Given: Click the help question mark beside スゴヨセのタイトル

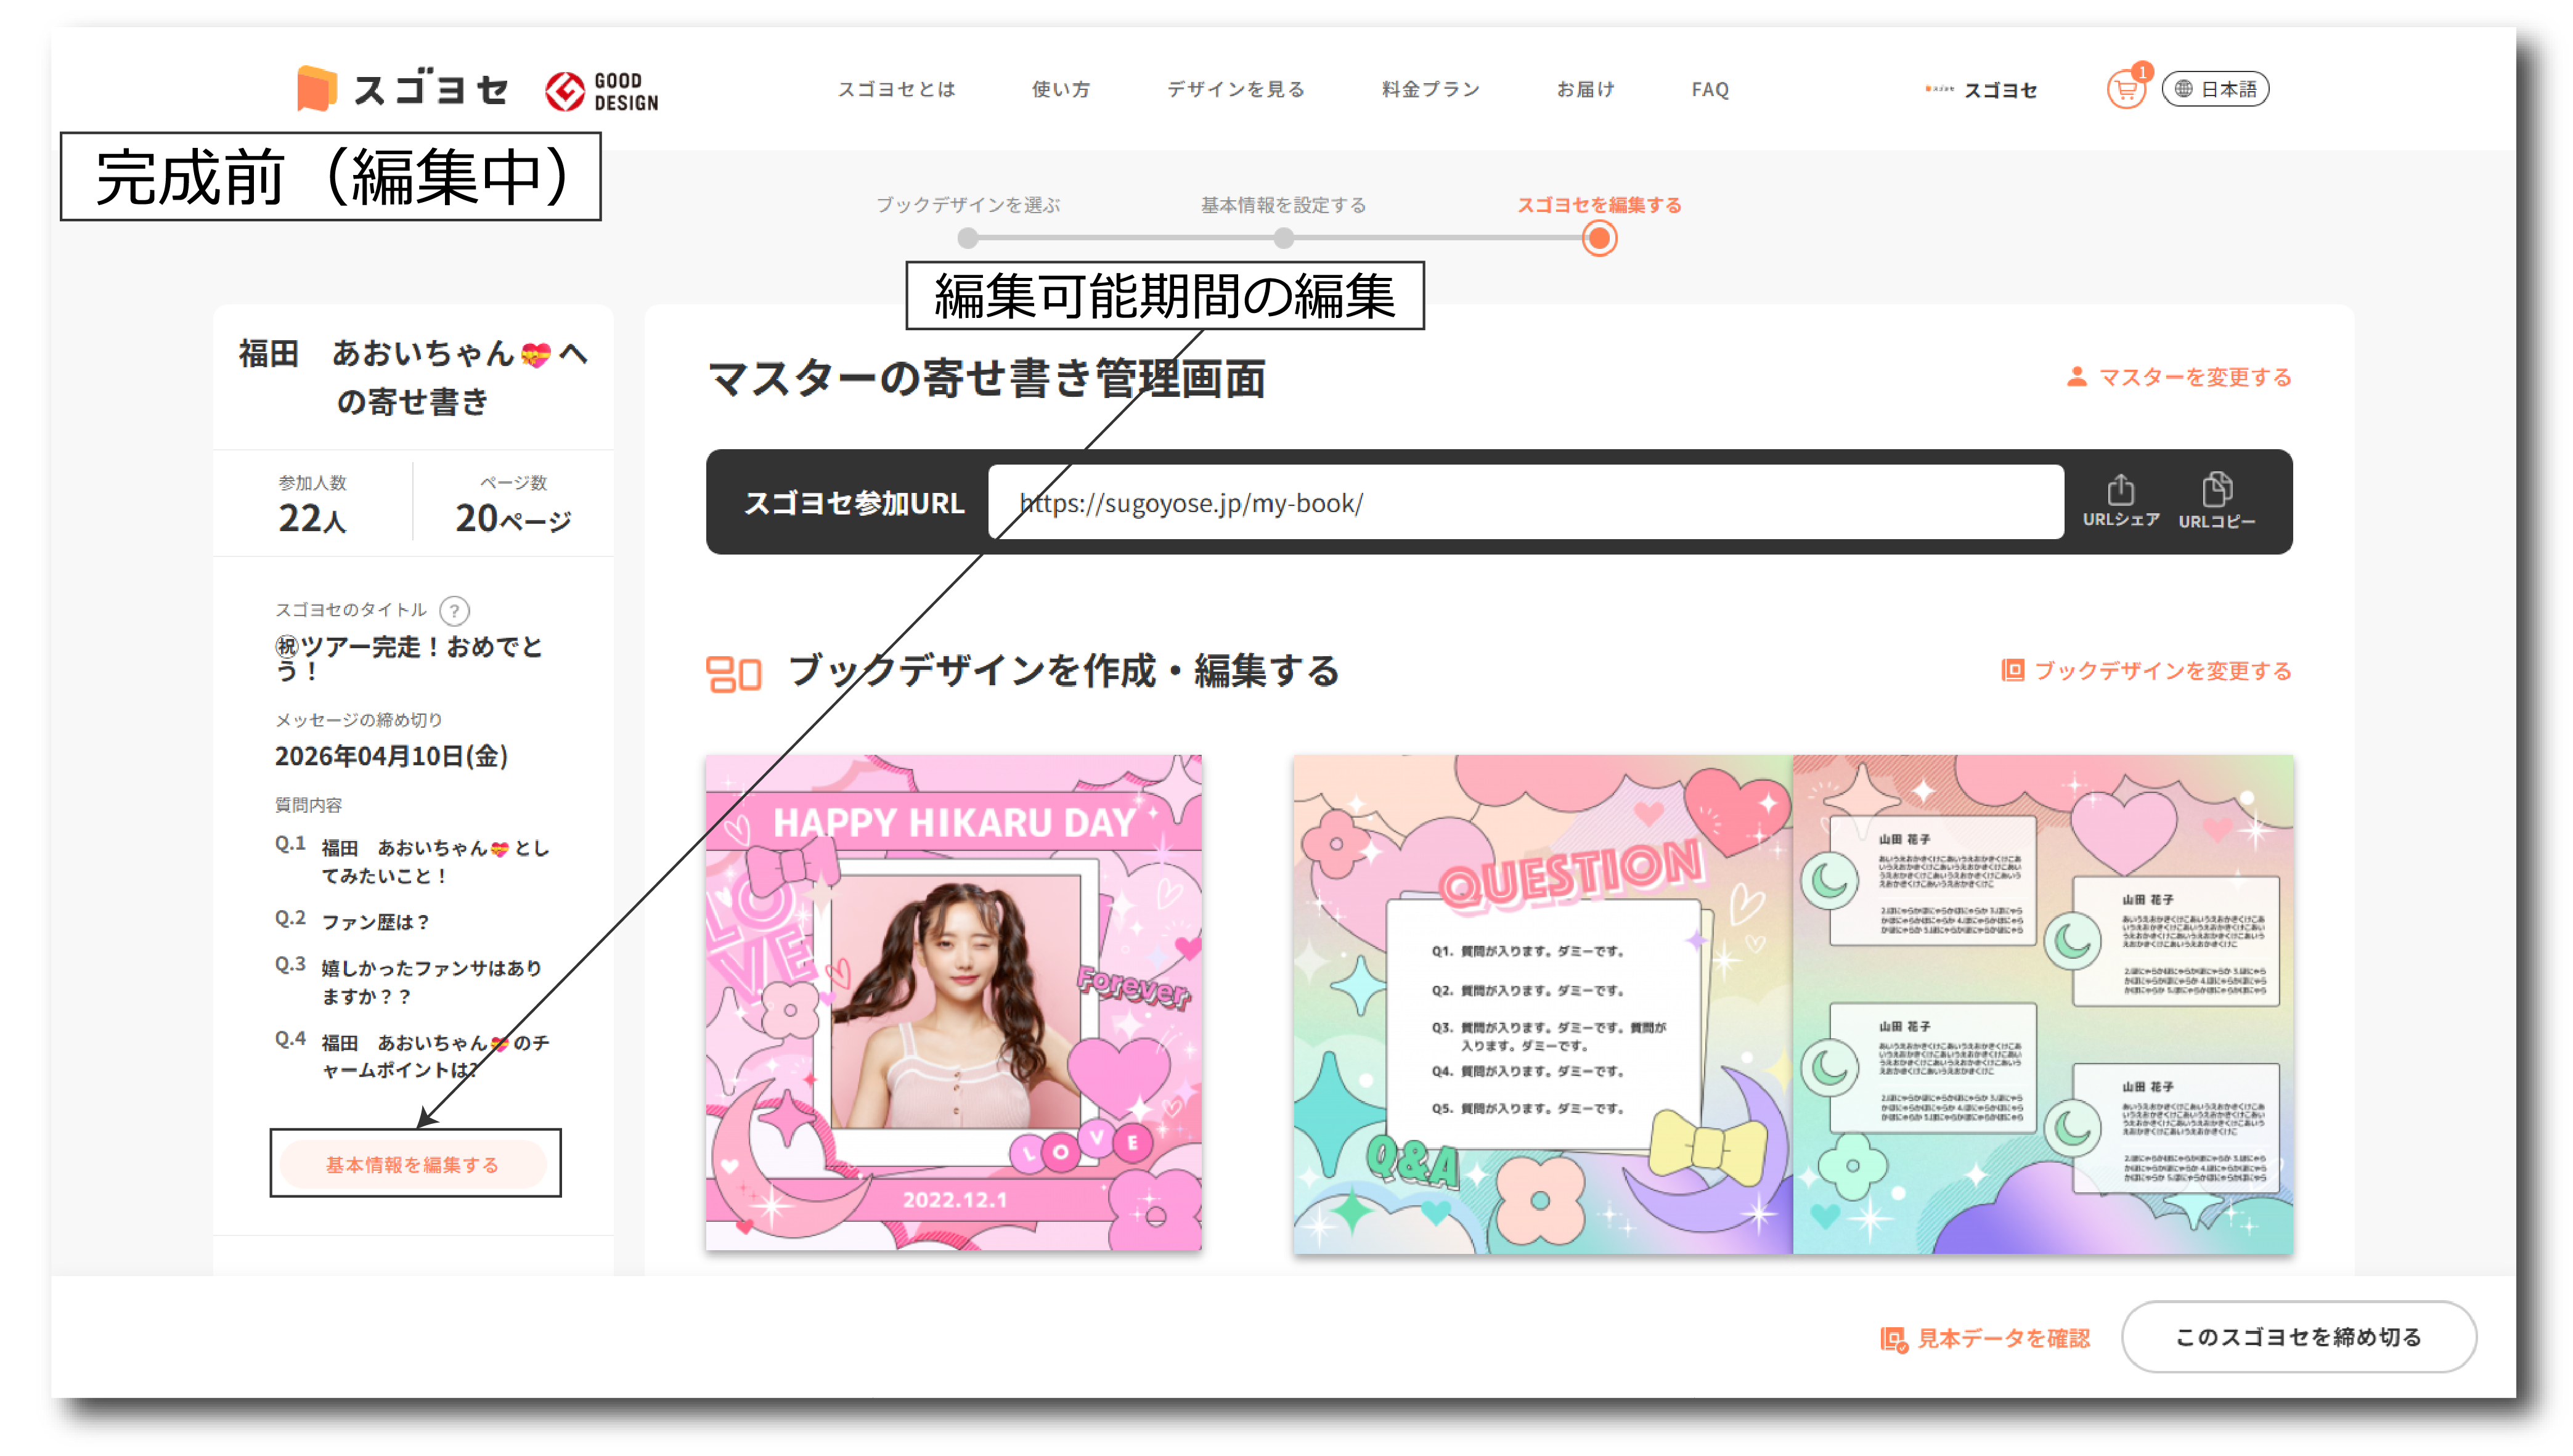Looking at the screenshot, I should coord(454,610).
